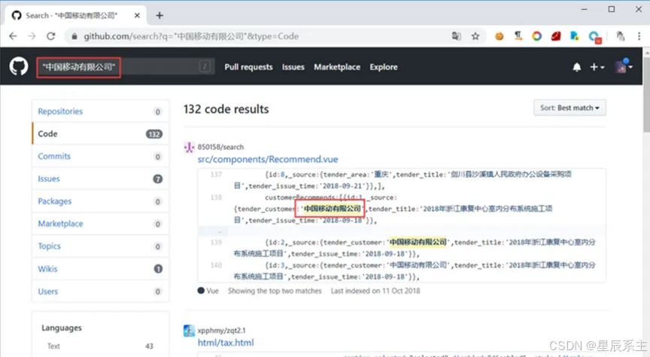The height and width of the screenshot is (357, 650).
Task: Open Pull requests in the header
Action: click(249, 67)
